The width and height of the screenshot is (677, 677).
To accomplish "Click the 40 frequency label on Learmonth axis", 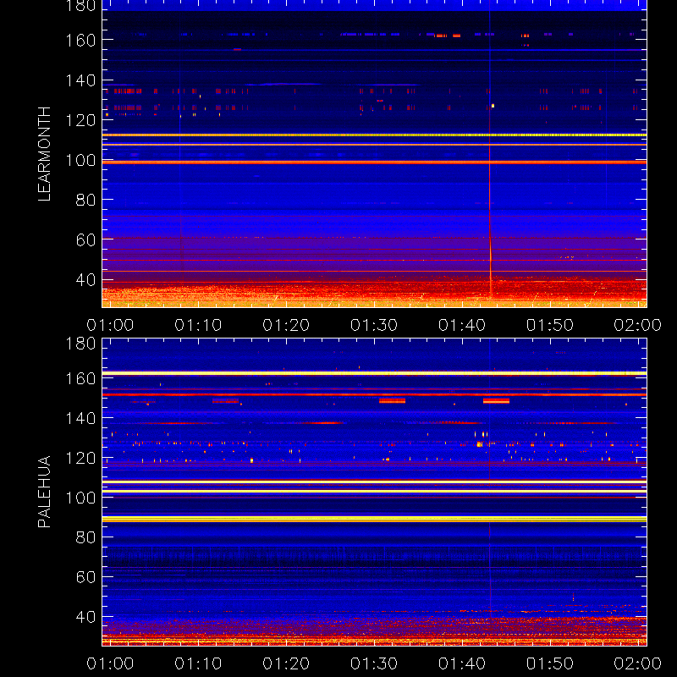I will (86, 280).
